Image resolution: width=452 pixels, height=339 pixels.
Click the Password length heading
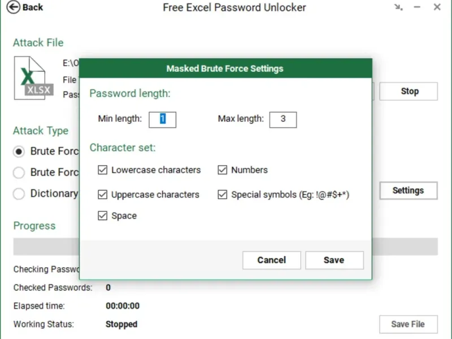point(130,93)
